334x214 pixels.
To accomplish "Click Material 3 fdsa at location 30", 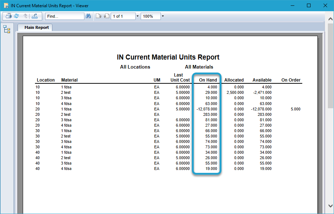I will click(x=66, y=141).
